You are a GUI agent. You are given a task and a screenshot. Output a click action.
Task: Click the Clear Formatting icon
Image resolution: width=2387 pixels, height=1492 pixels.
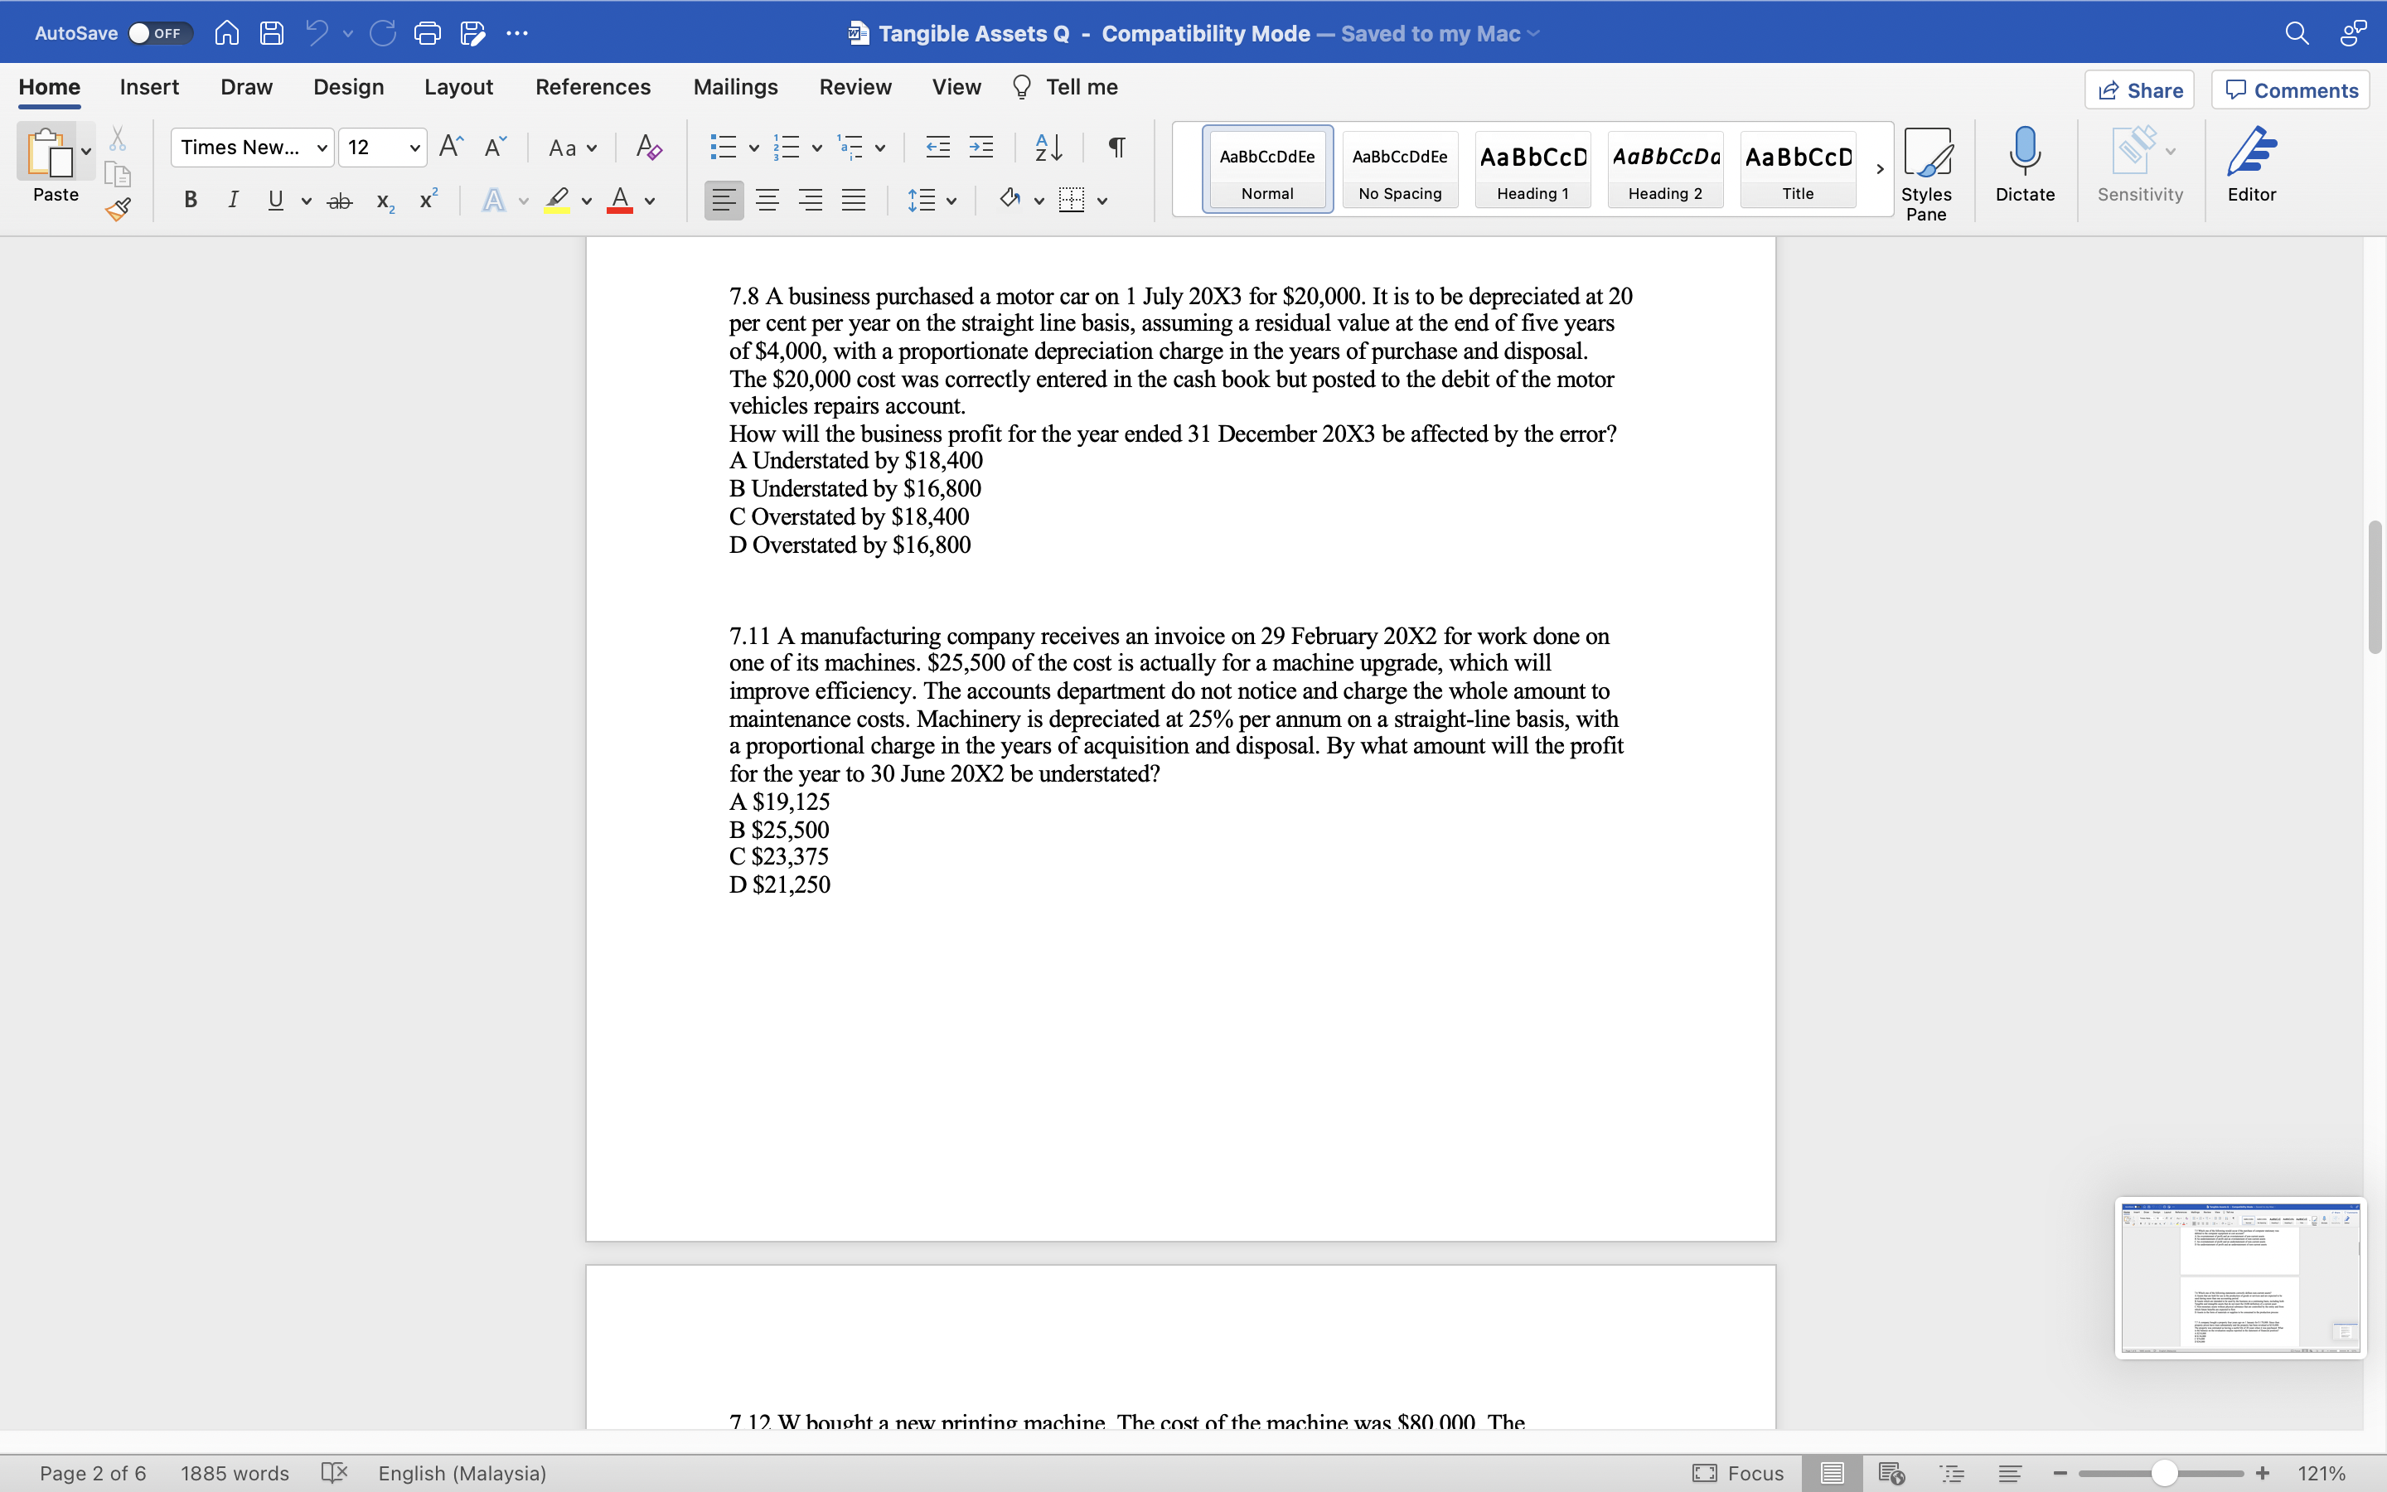(x=648, y=148)
